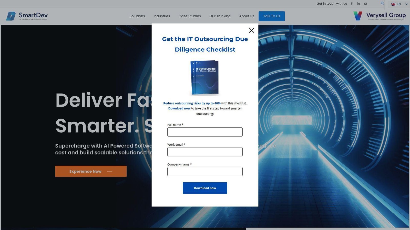Screen dimensions: 410x230
Task: Click the search magnifier icon
Action: 382,3
